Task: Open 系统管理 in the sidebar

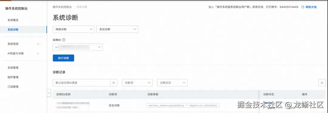Action: coord(13,68)
